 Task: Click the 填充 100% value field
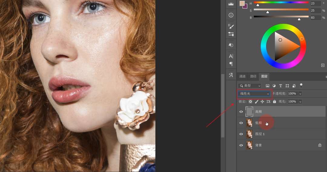(293, 102)
